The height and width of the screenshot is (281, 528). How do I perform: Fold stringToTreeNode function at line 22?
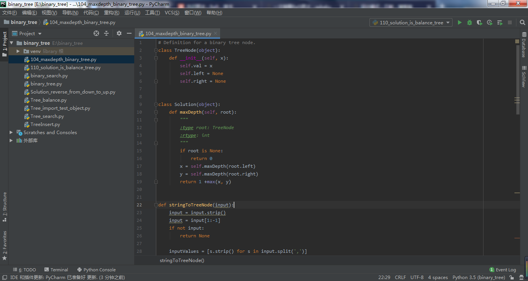pos(156,205)
